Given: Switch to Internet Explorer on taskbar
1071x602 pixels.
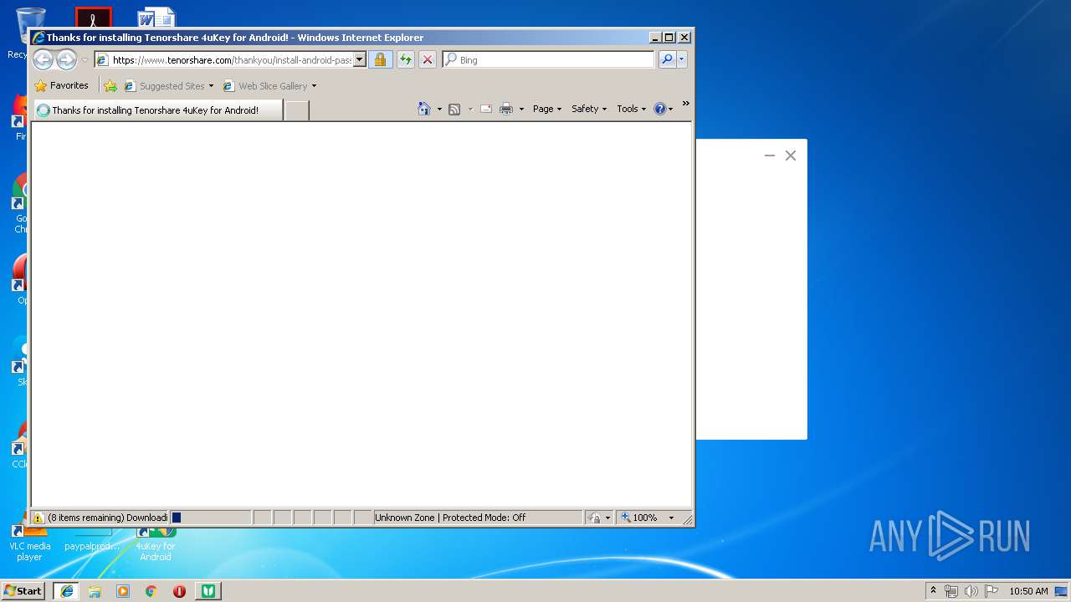Looking at the screenshot, I should tap(66, 590).
